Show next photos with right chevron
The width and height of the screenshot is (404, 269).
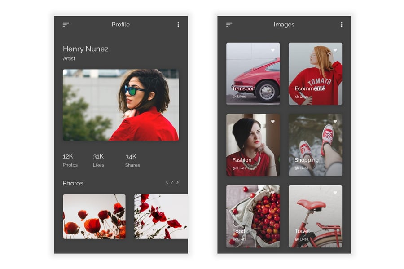click(x=177, y=182)
